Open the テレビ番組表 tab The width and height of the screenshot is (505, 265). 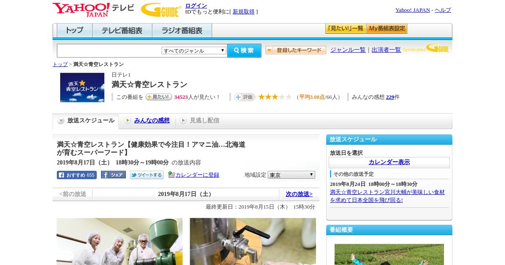122,31
